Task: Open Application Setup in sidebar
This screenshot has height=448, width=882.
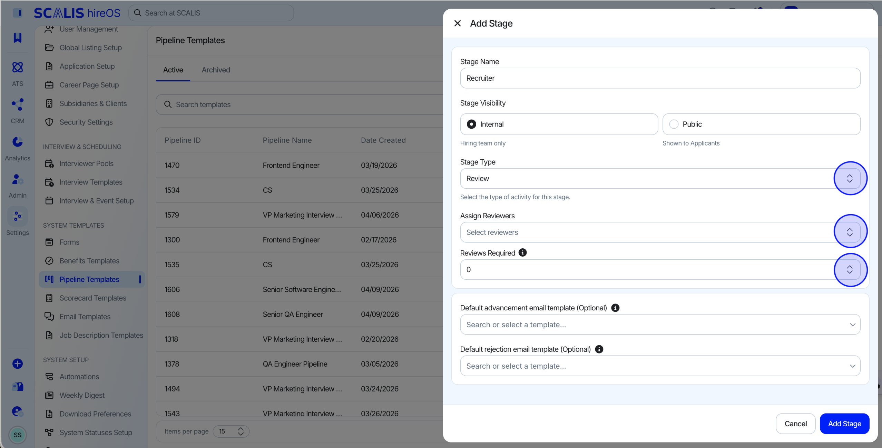Action: click(87, 66)
